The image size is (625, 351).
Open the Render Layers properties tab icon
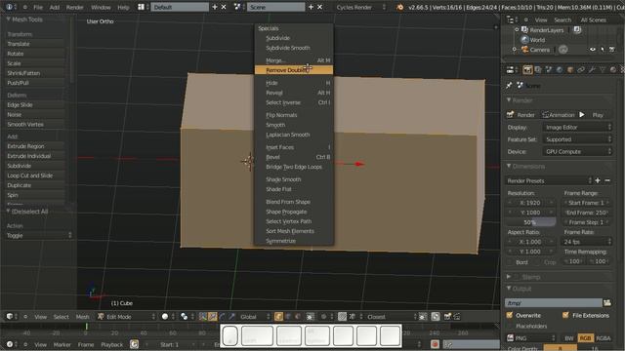point(538,70)
